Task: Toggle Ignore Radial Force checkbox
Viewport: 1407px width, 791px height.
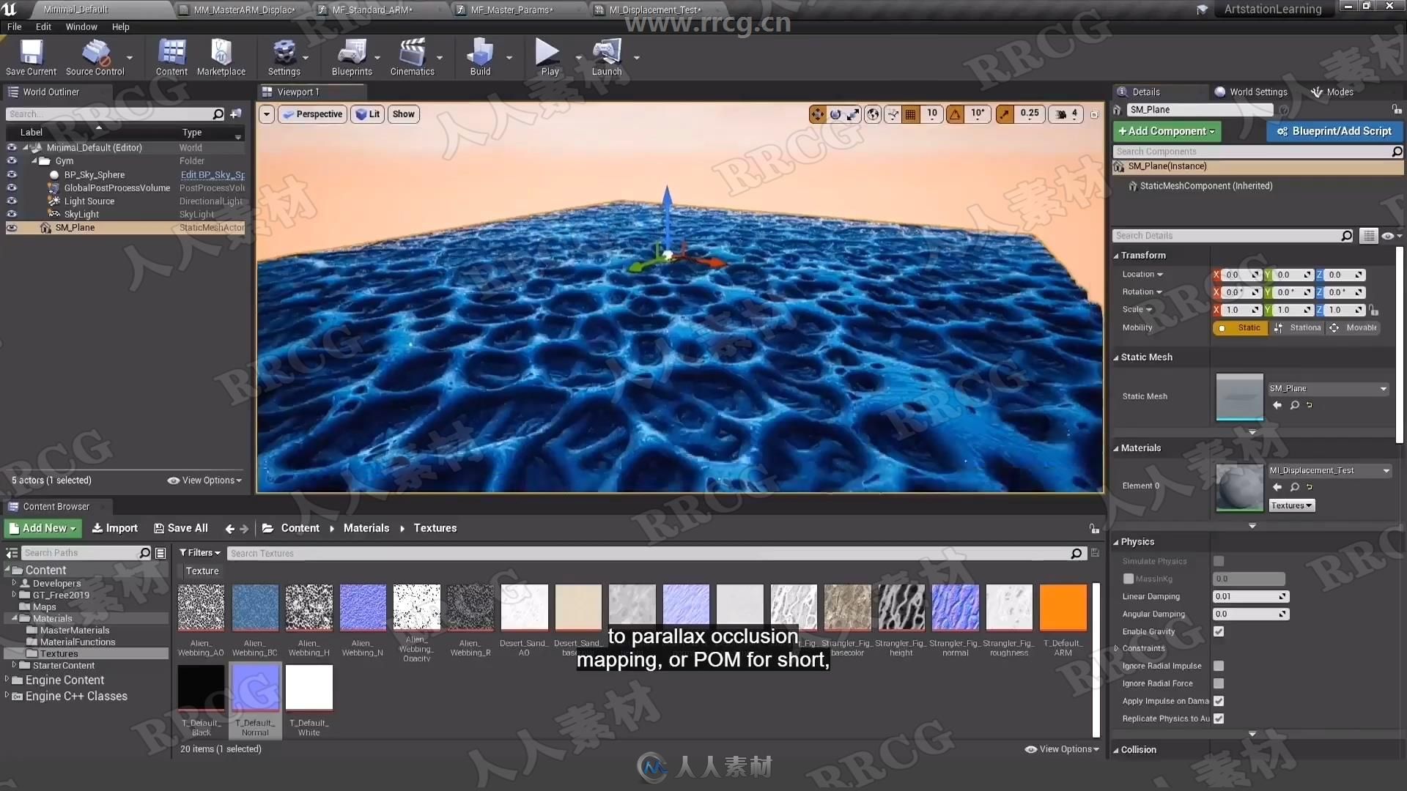Action: 1219,683
